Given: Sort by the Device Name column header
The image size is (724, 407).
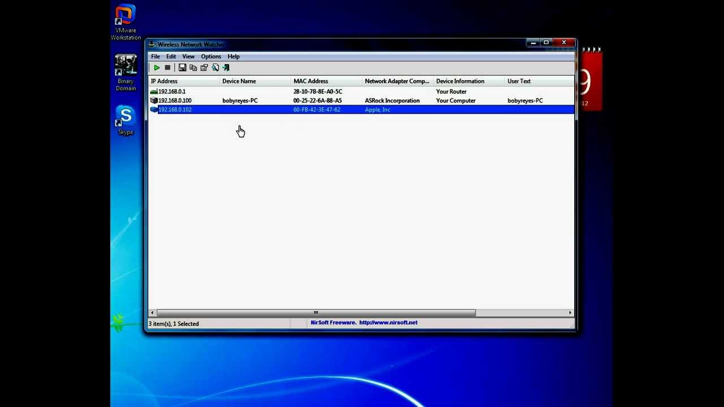Looking at the screenshot, I should pos(256,81).
